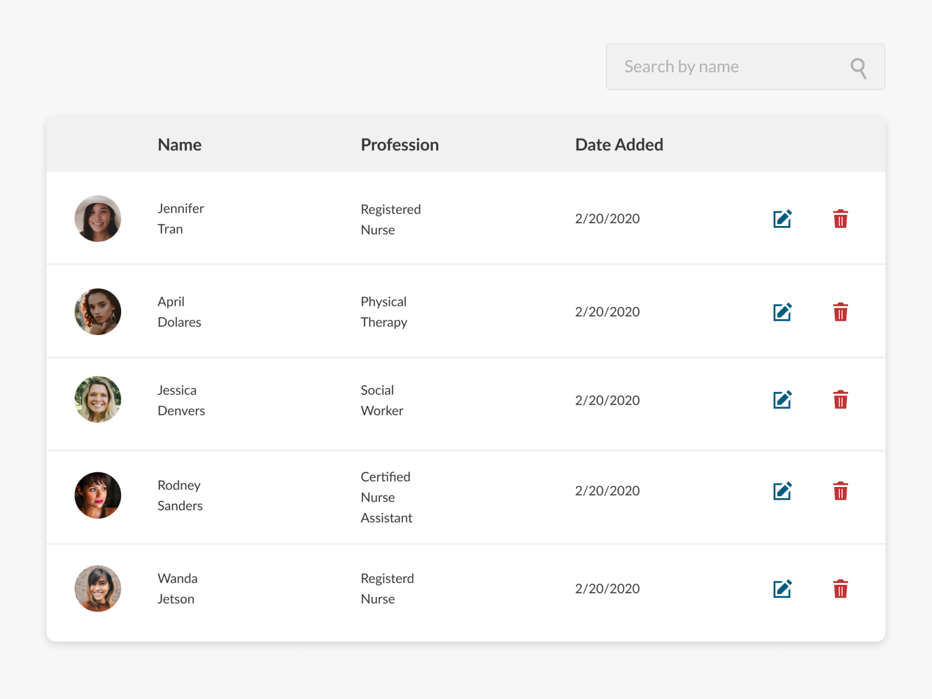Screen dimensions: 932x699
Task: Open Jennifer Tran's profile picture
Action: coord(98,218)
